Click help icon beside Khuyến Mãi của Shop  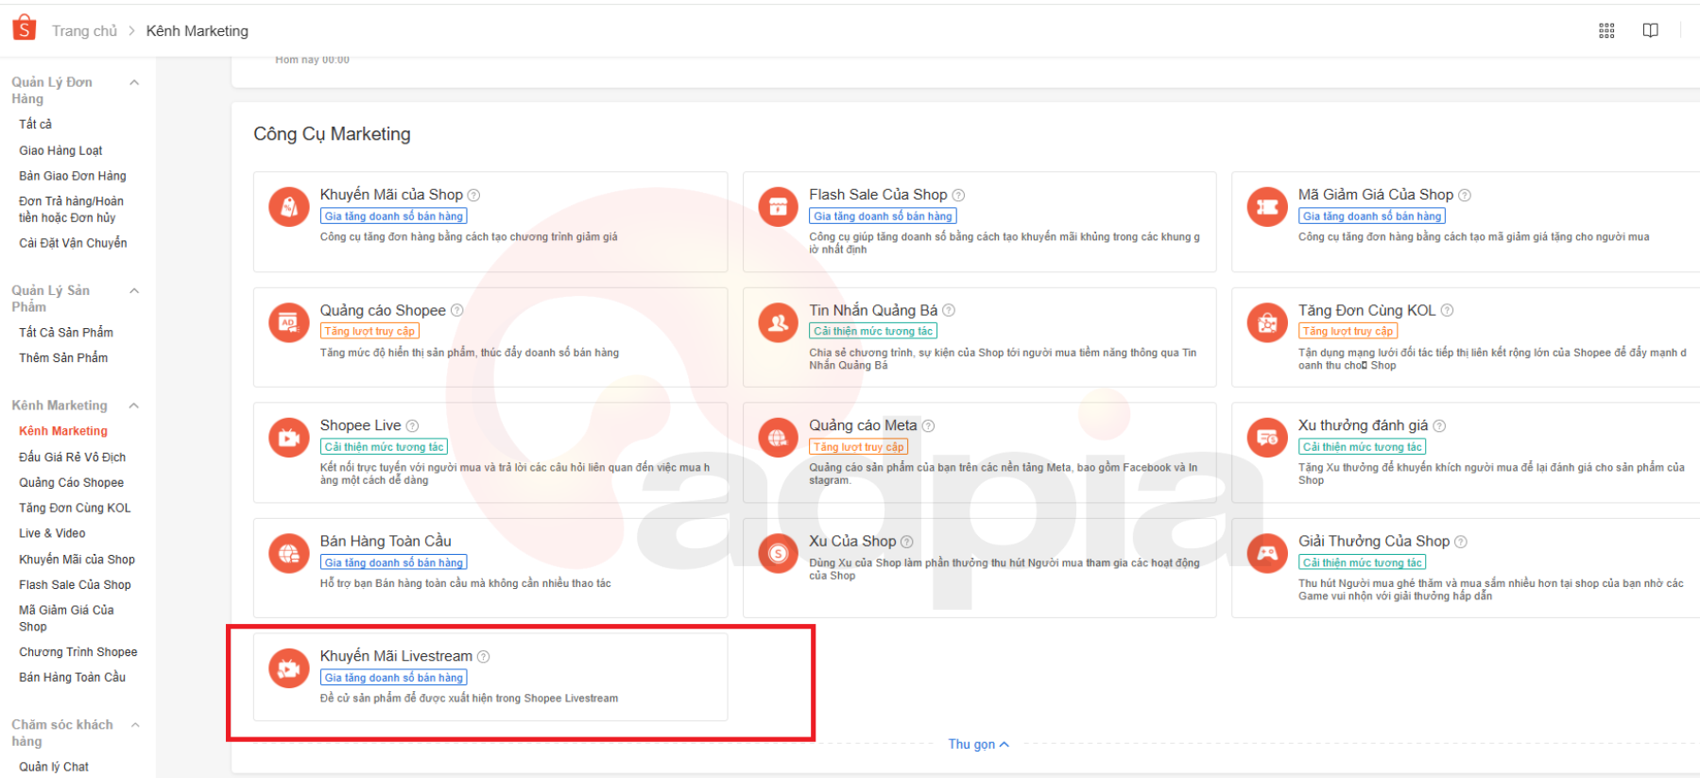click(474, 195)
